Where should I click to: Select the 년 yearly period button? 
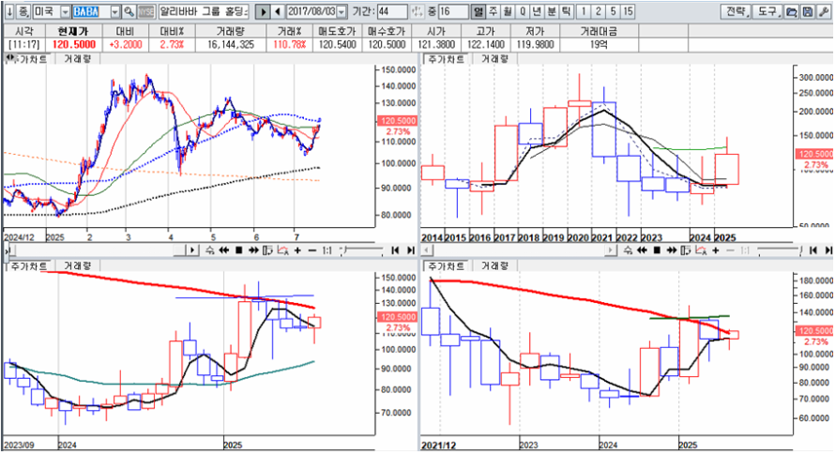pos(537,11)
